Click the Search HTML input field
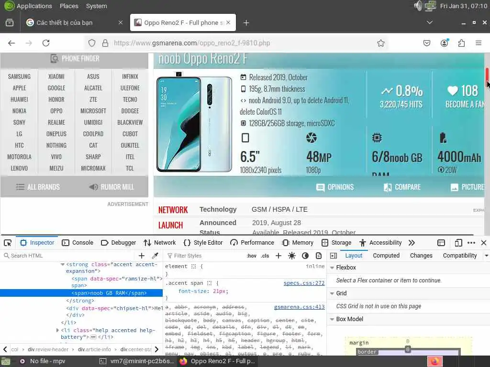The image size is (490, 367). pyautogui.click(x=69, y=256)
